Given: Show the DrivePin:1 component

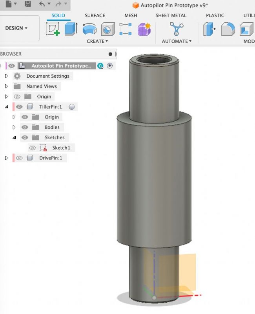Looking at the screenshot, I should coord(19,158).
